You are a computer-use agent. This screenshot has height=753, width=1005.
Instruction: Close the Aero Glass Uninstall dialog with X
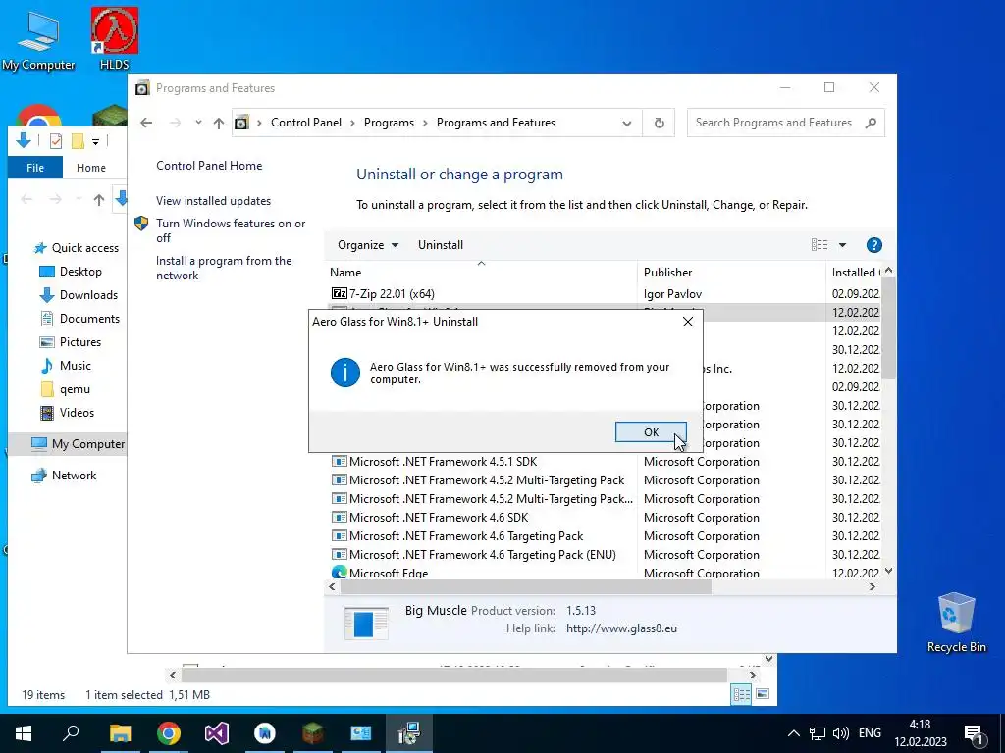pyautogui.click(x=688, y=322)
